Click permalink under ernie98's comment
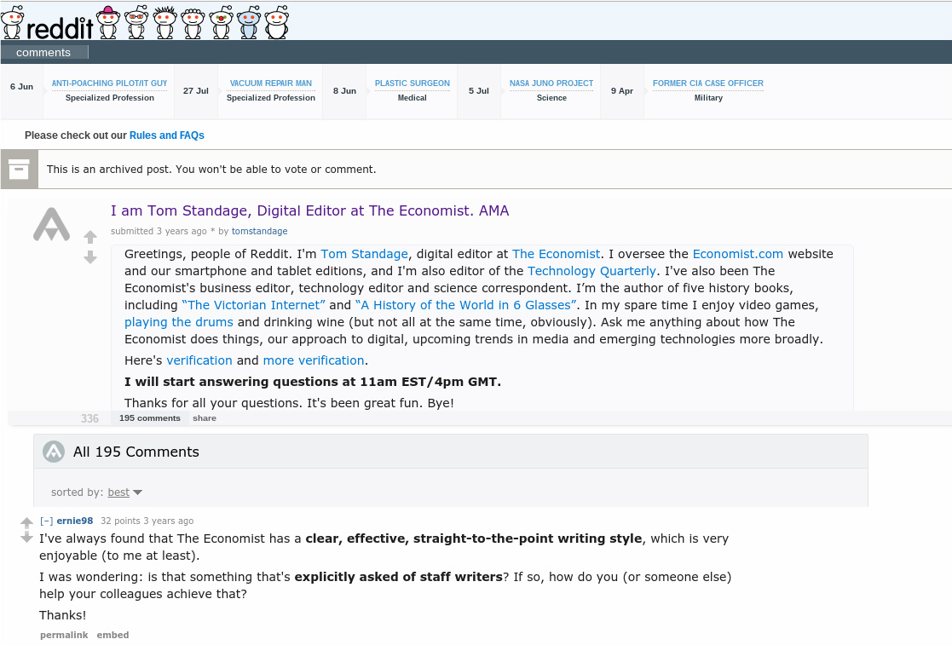Screen dimensions: 952x645 coord(64,635)
